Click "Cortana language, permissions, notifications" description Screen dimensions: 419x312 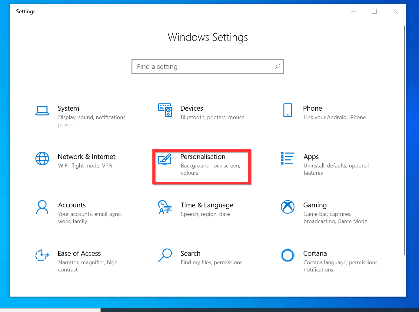tap(341, 266)
